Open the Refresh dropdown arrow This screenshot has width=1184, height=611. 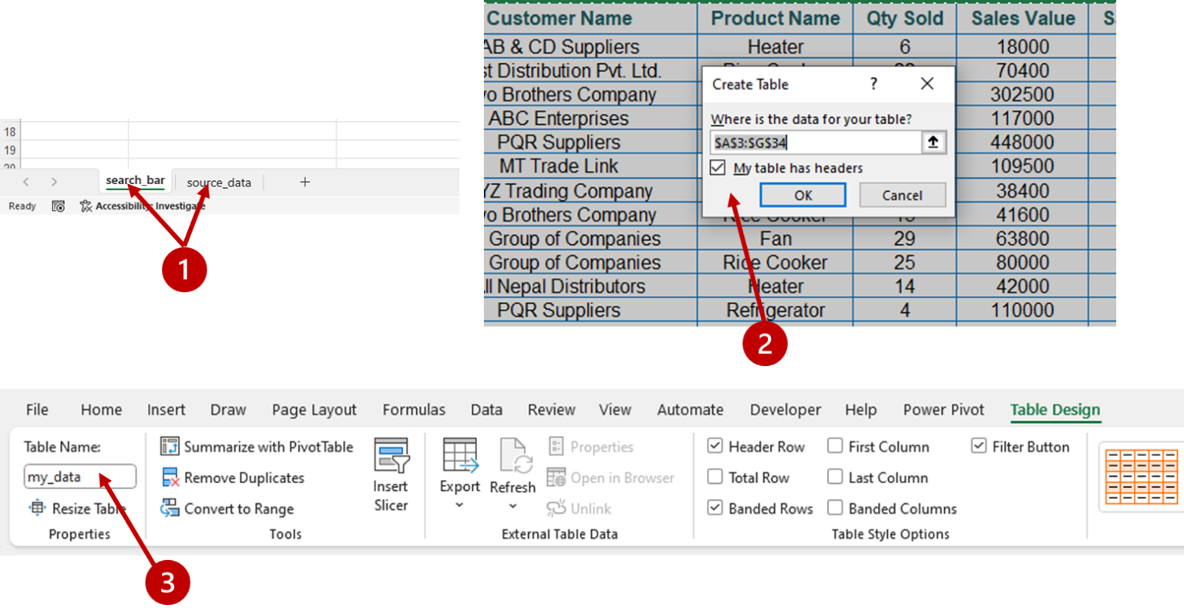click(x=511, y=505)
